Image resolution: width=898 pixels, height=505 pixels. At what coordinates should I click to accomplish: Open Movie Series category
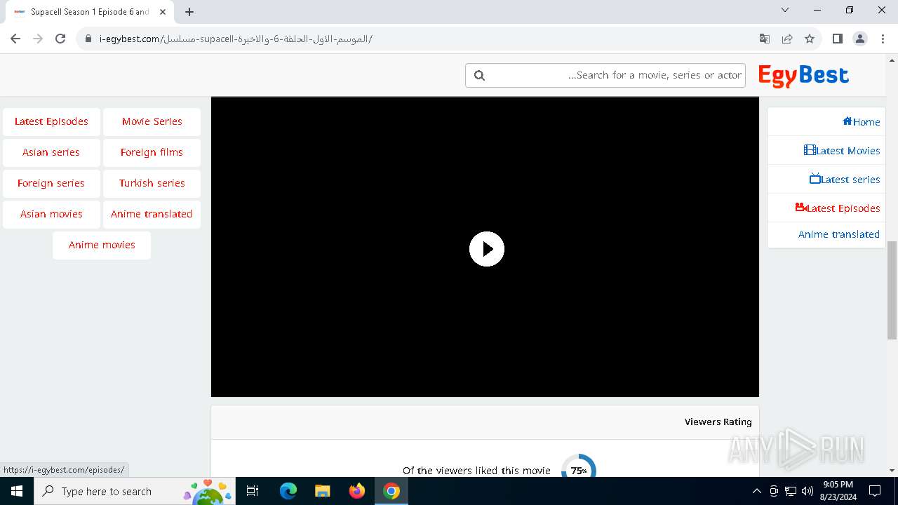point(152,121)
